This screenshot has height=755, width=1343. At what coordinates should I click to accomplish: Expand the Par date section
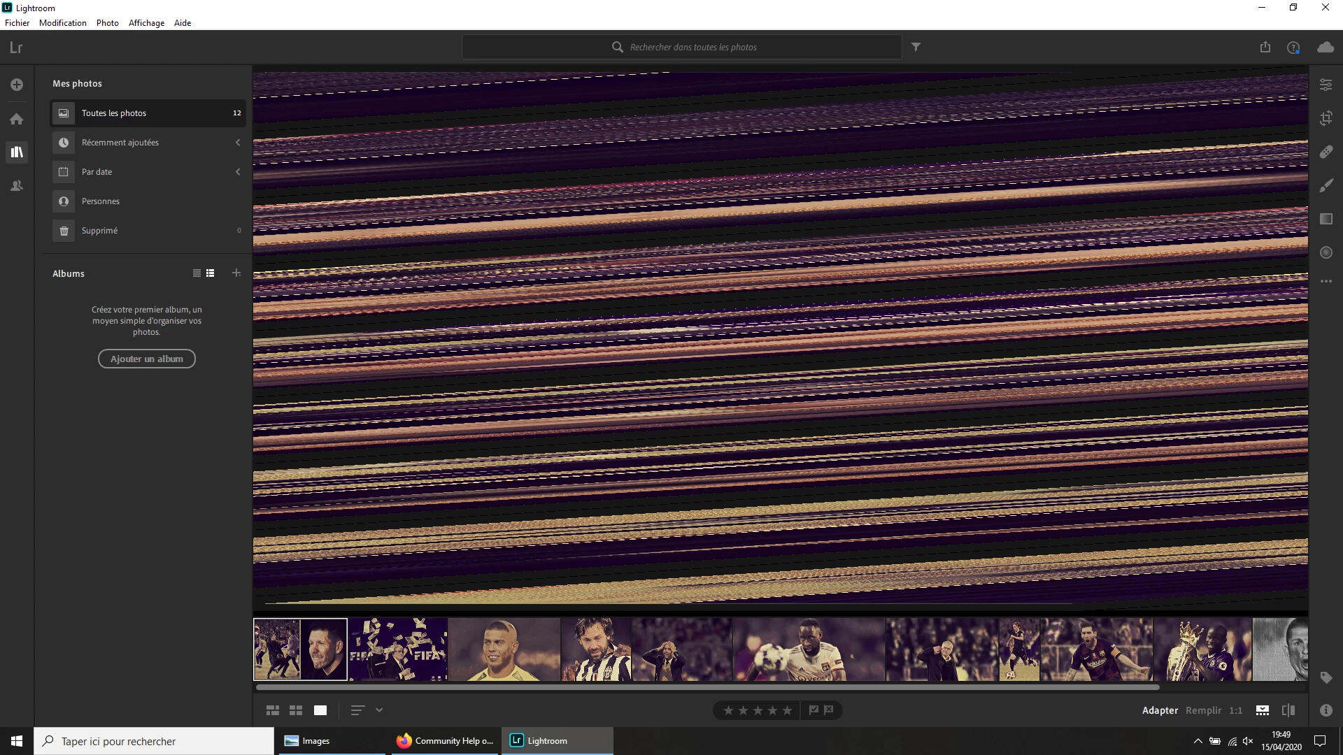(238, 172)
